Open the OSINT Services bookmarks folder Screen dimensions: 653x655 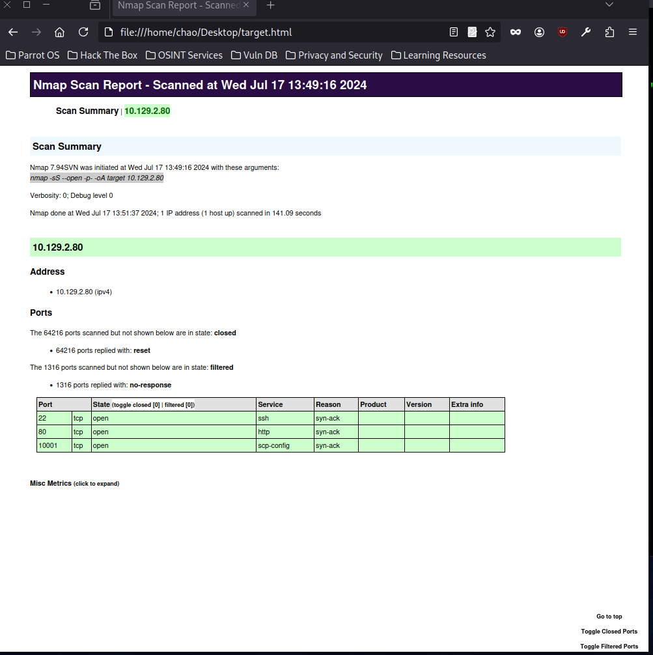(184, 55)
